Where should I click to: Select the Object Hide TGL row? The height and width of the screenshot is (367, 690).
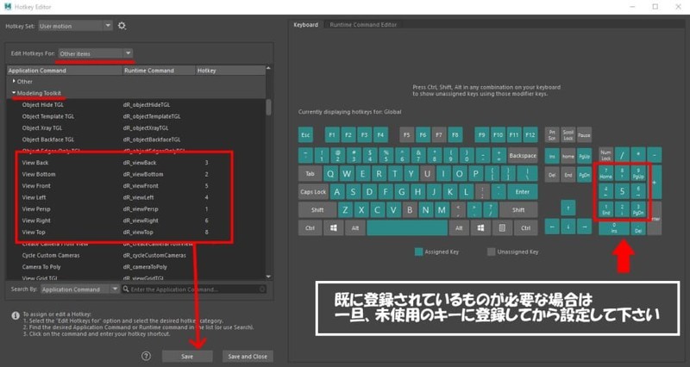(x=136, y=104)
